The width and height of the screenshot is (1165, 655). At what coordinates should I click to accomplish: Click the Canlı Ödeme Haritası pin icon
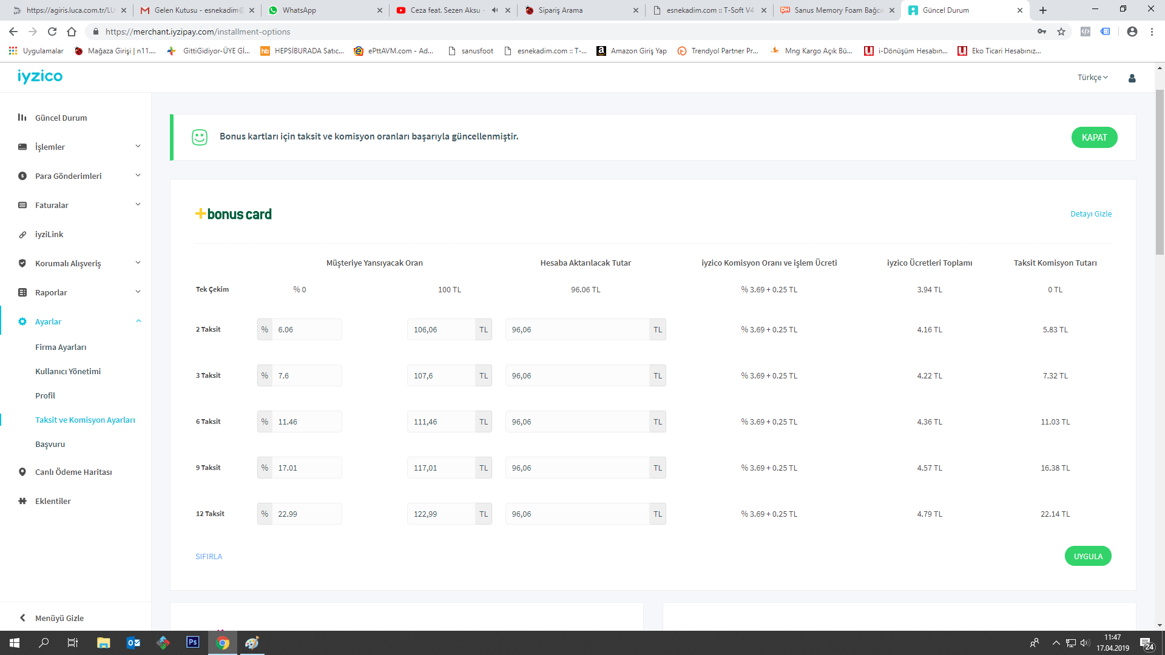coord(22,472)
